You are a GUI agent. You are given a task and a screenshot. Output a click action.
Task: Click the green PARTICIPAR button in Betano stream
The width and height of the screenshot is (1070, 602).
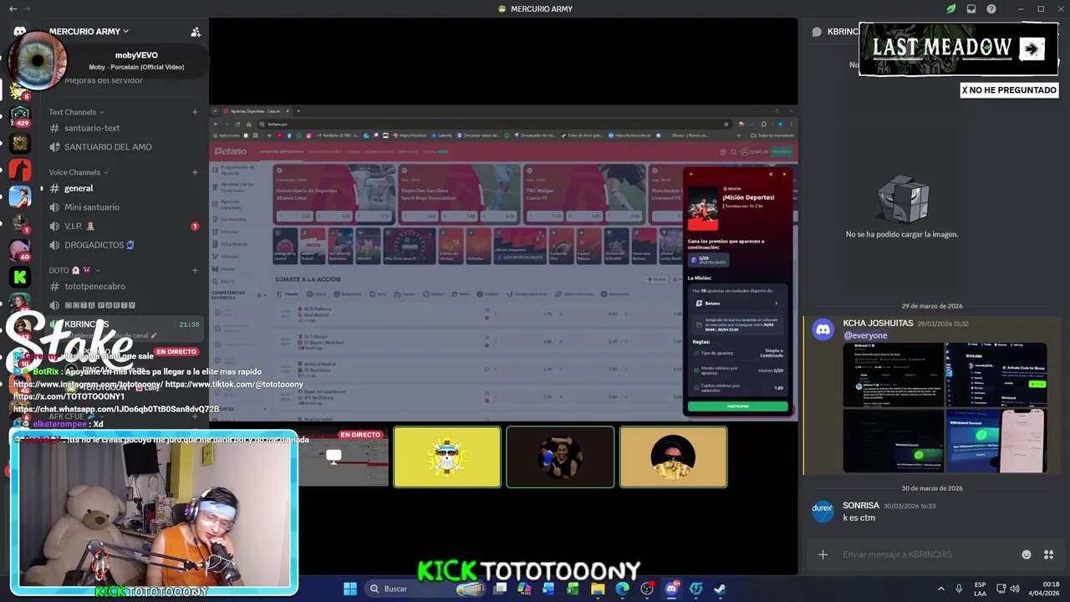[737, 406]
